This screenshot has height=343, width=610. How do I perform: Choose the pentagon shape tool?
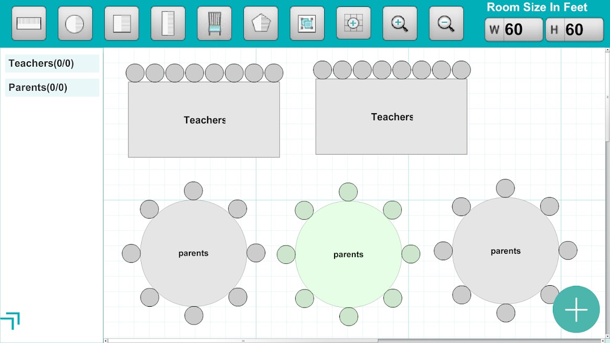pyautogui.click(x=261, y=24)
